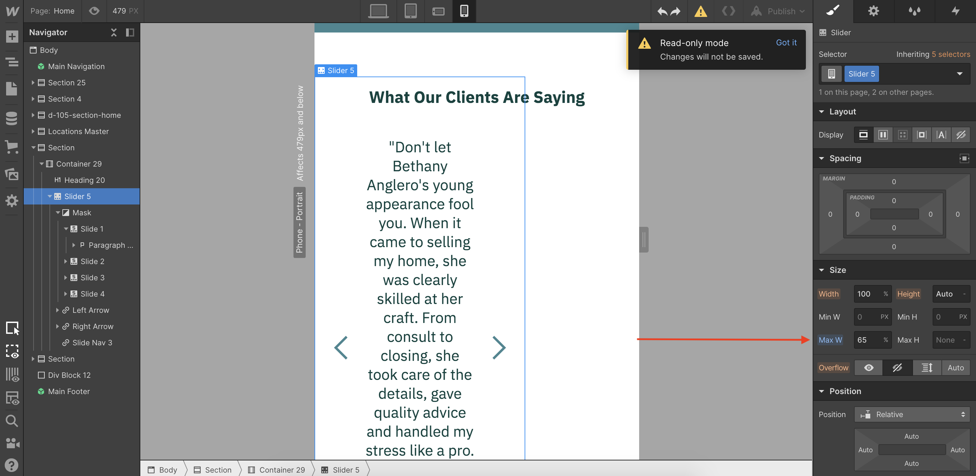Set Overflow to hidden
Screen dimensions: 976x476
pyautogui.click(x=897, y=367)
